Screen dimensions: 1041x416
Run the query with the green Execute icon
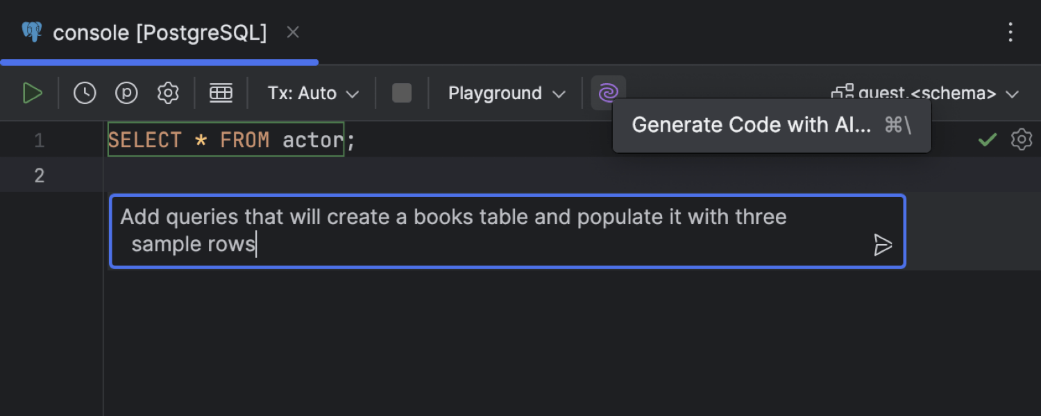[32, 93]
